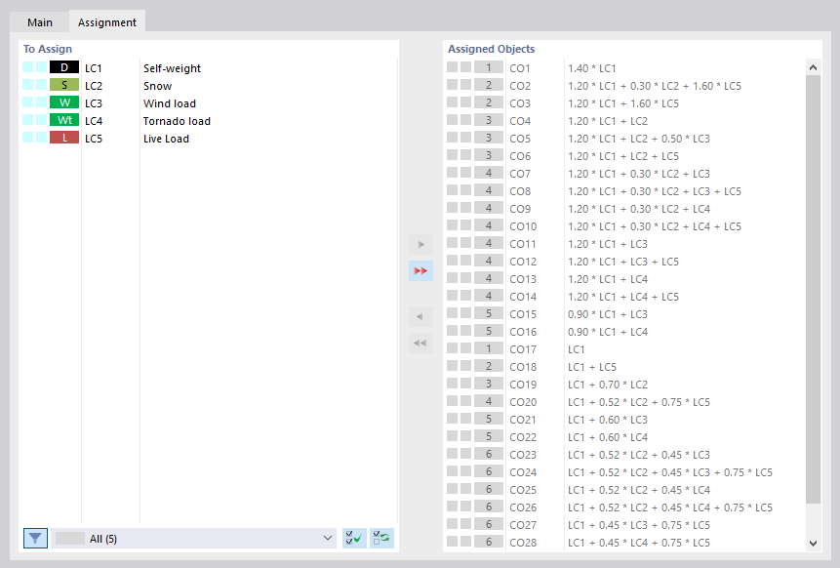The height and width of the screenshot is (568, 840).
Task: Click the black D color swatch for LC1
Action: [x=62, y=67]
